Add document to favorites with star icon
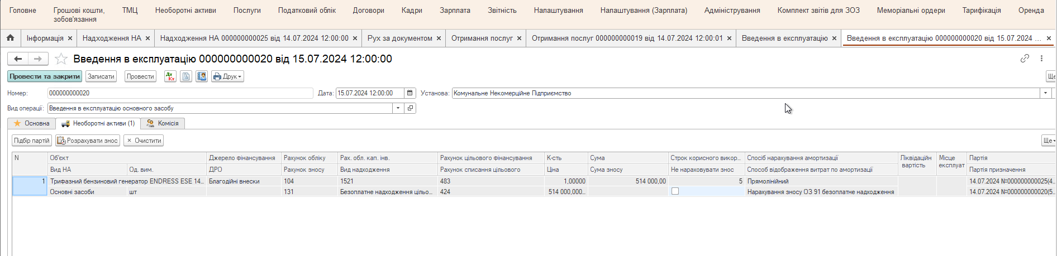The height and width of the screenshot is (256, 1057). (x=61, y=59)
